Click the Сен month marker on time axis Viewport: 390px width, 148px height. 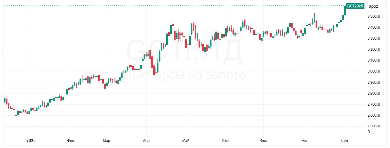coord(345,141)
